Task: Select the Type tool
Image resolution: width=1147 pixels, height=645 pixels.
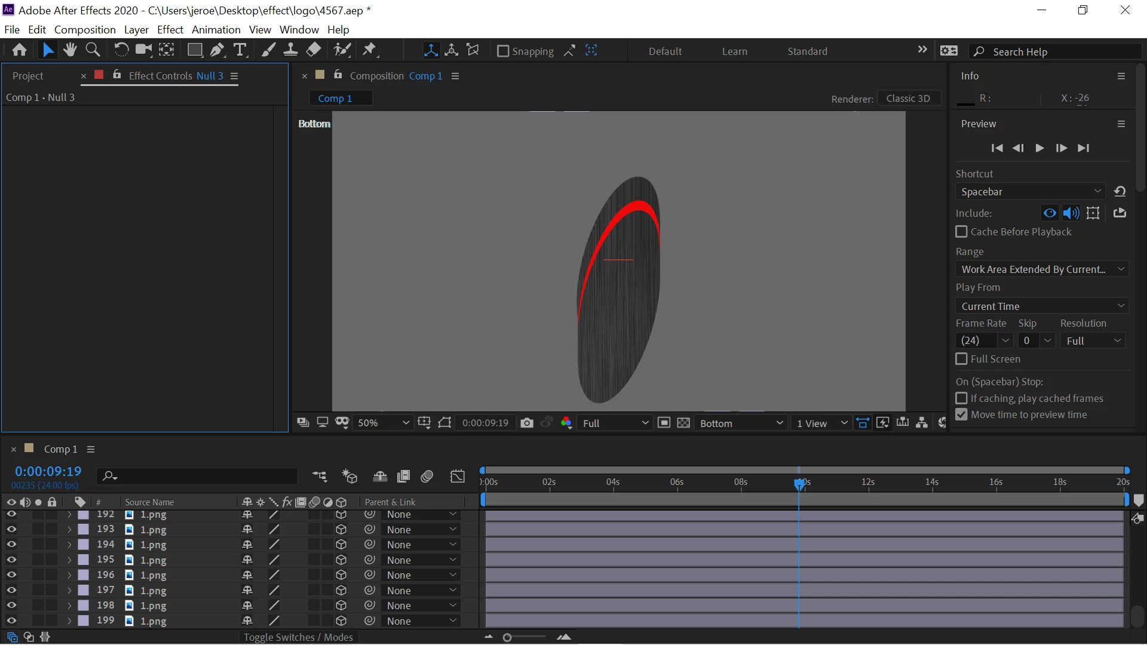Action: click(240, 50)
